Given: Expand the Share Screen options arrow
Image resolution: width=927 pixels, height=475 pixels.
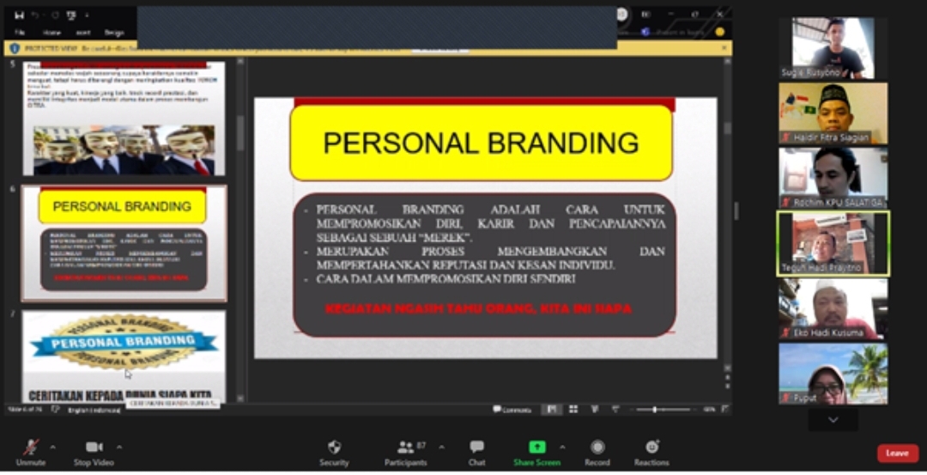Looking at the screenshot, I should [x=562, y=447].
